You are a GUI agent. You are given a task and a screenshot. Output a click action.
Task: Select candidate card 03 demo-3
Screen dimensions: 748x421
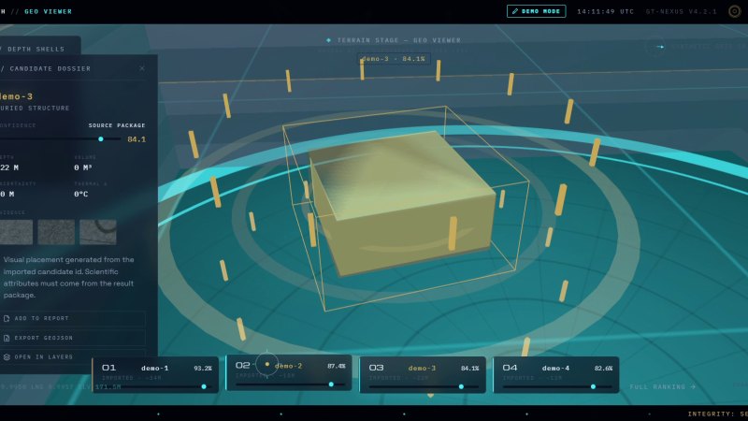coord(423,375)
